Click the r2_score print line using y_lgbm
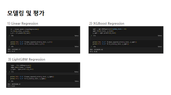 point(28,79)
